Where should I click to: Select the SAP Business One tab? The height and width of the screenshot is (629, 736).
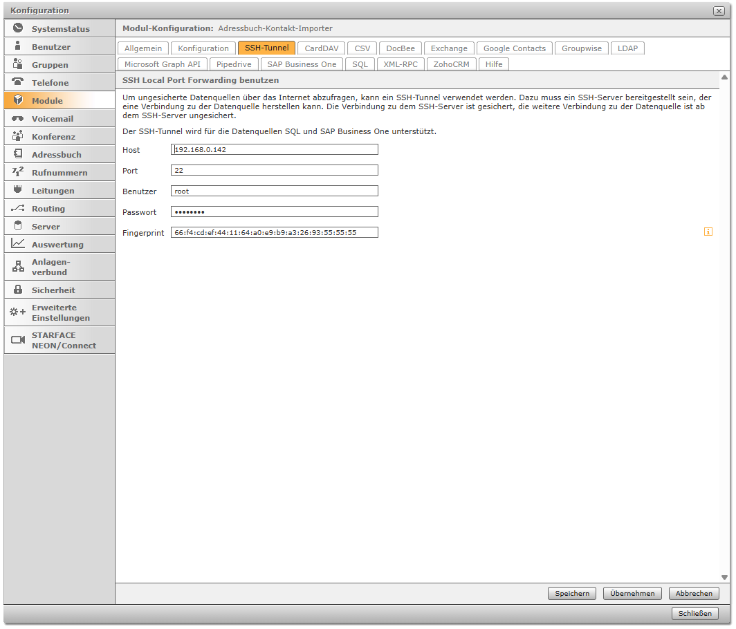302,64
